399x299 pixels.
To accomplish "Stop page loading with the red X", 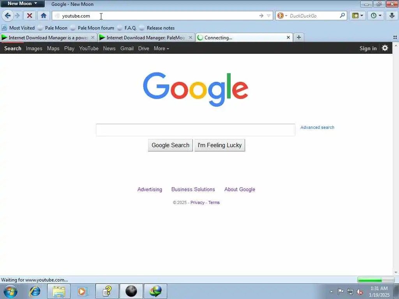I will coord(30,16).
